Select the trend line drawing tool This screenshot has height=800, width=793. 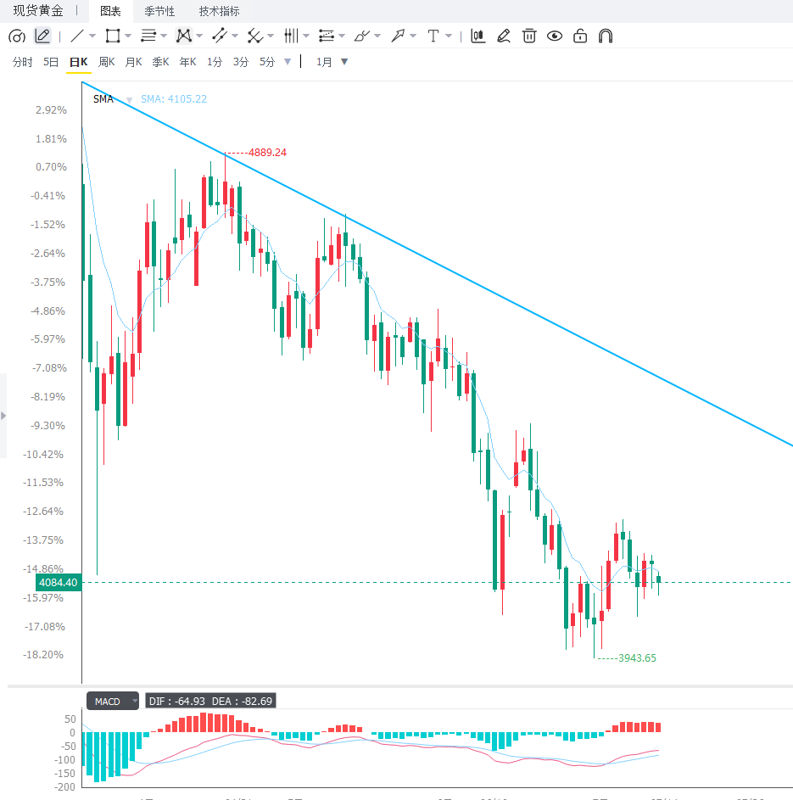77,36
